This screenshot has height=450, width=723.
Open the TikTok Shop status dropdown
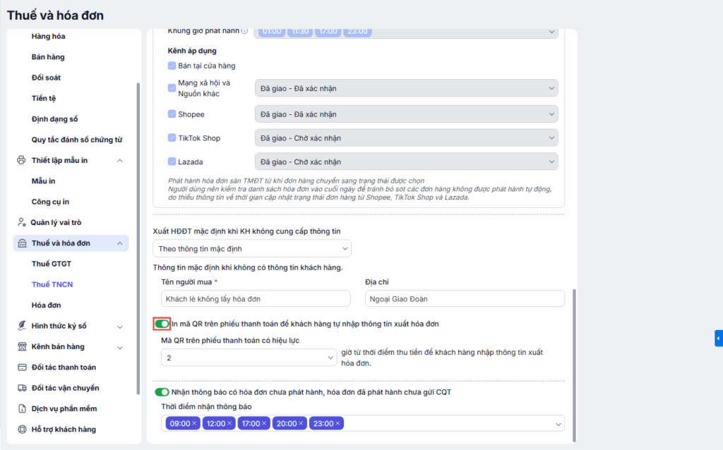click(406, 138)
